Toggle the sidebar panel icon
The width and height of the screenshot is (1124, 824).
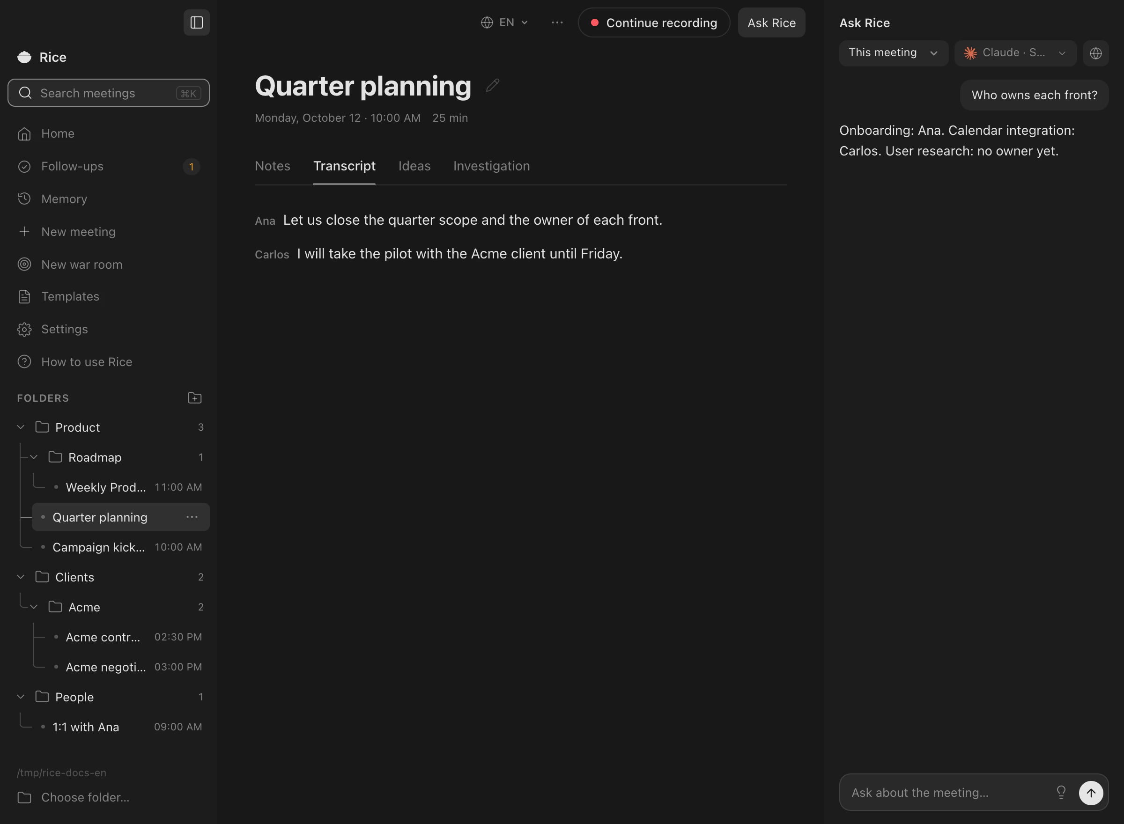click(x=197, y=22)
